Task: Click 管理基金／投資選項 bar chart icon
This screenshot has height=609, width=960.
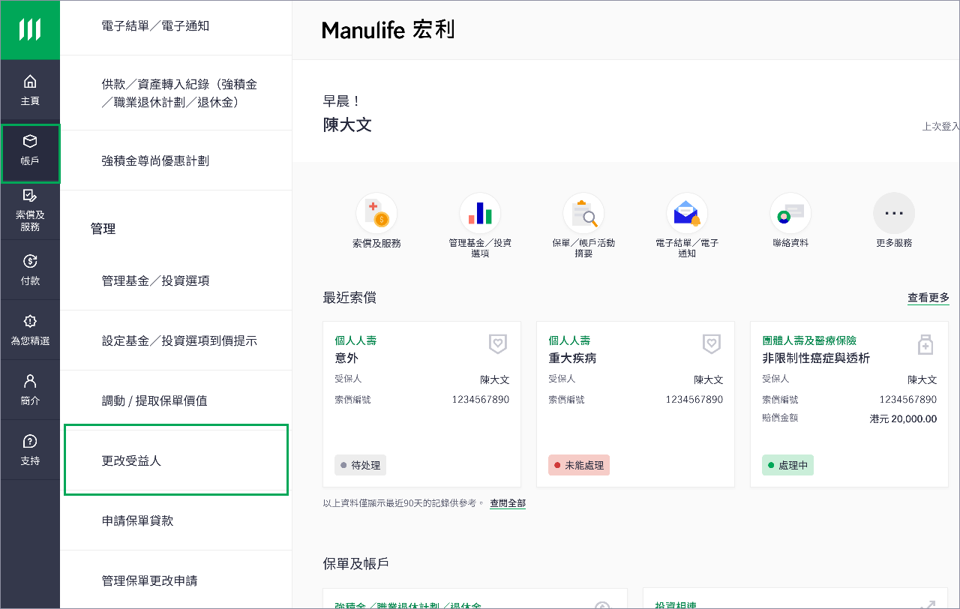Action: tap(480, 214)
